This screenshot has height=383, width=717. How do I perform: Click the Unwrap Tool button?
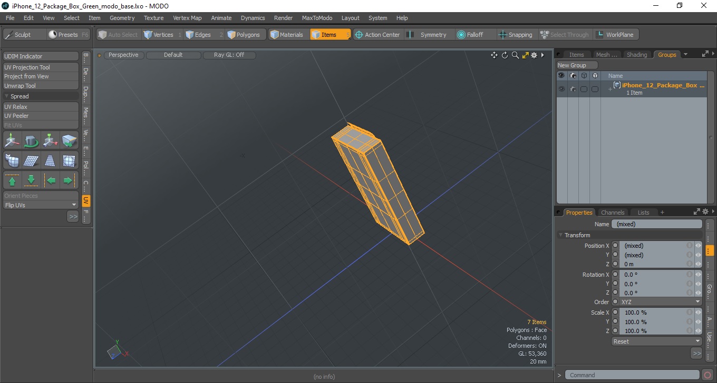tap(41, 86)
